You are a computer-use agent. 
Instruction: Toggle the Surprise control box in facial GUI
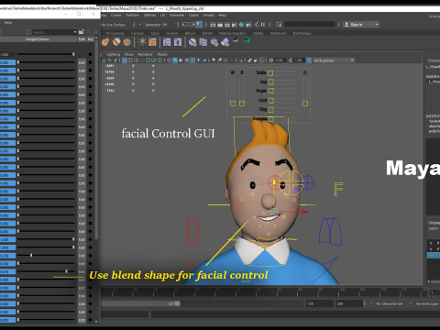(x=270, y=119)
